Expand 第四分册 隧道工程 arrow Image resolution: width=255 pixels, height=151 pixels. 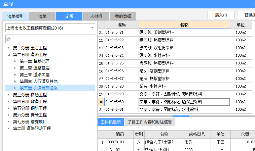click(8, 102)
